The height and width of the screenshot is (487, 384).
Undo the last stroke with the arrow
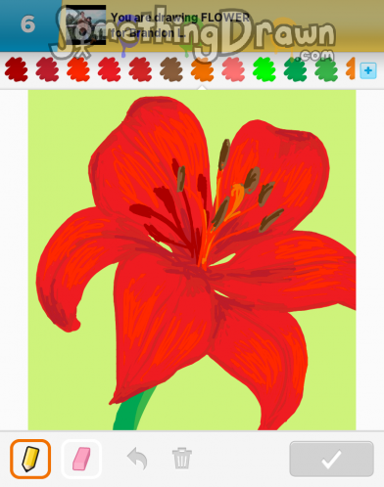pos(137,459)
